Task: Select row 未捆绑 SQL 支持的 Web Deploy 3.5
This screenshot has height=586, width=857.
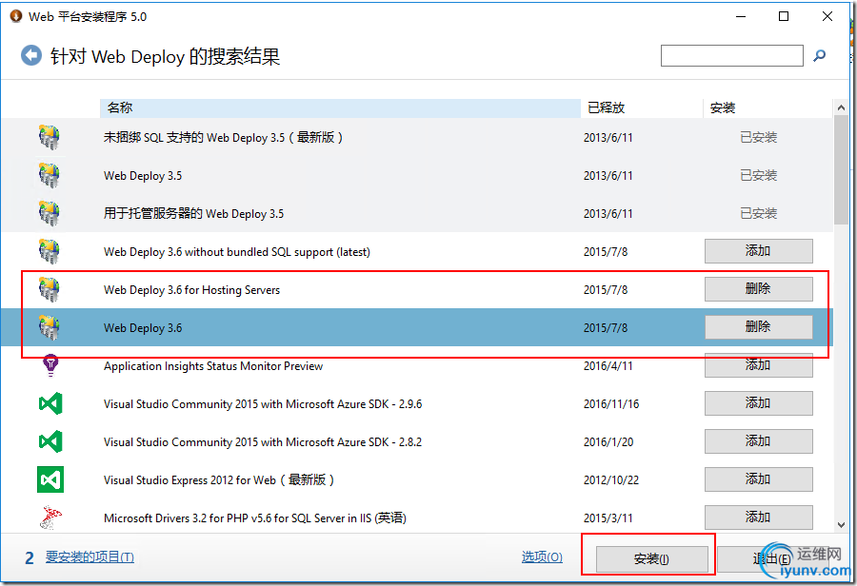Action: click(x=417, y=137)
